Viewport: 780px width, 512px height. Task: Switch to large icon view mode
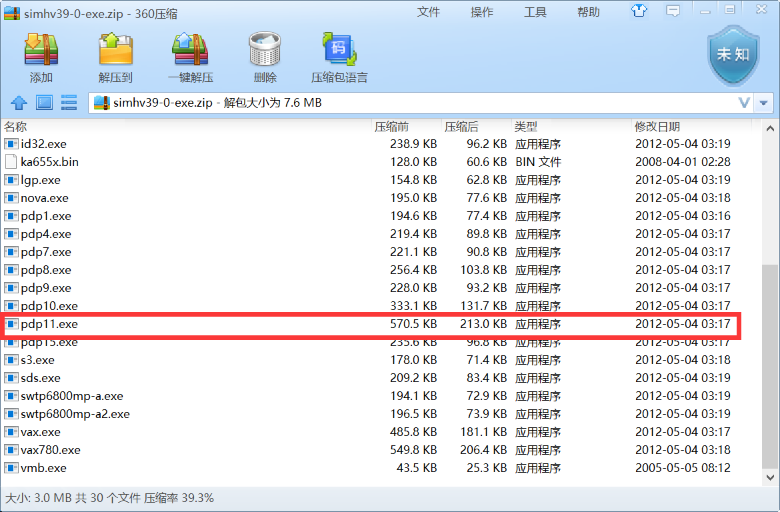(x=43, y=103)
